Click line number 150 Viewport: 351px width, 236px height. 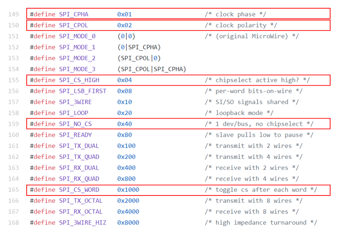click(x=13, y=25)
